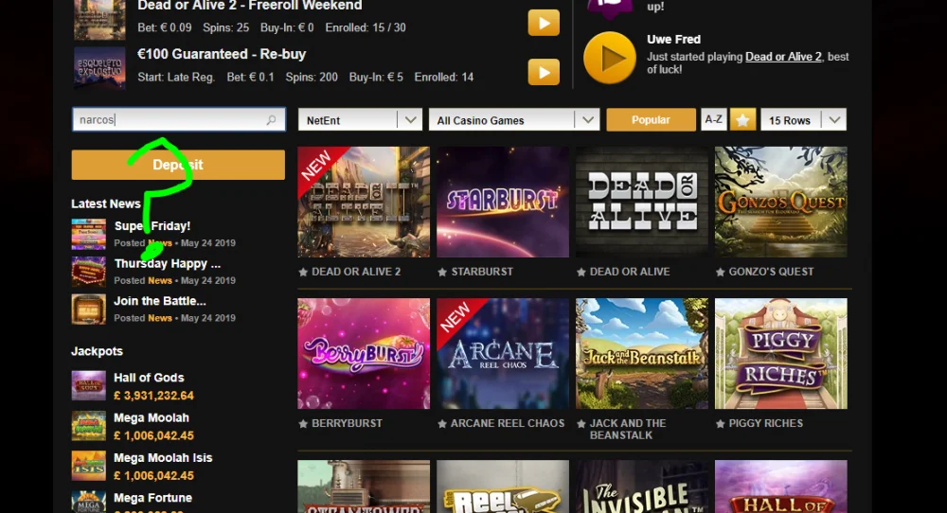
Task: Open the Mega Moolah Isis jackpot icon
Action: click(x=89, y=466)
